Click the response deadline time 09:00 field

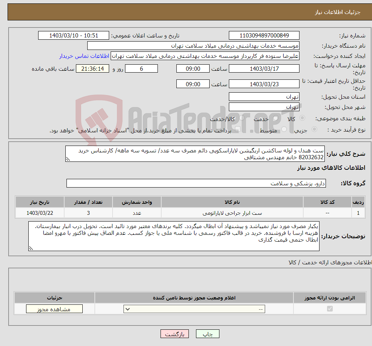(x=193, y=68)
